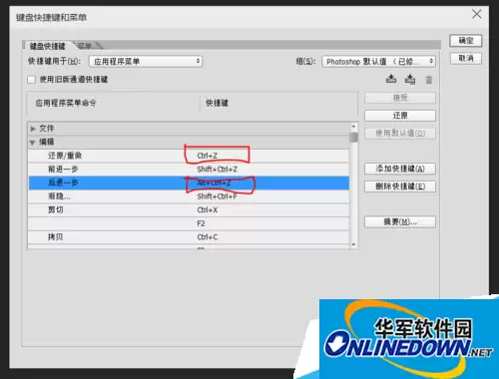Select the 渐隐... command row
The height and width of the screenshot is (379, 499).
click(189, 196)
